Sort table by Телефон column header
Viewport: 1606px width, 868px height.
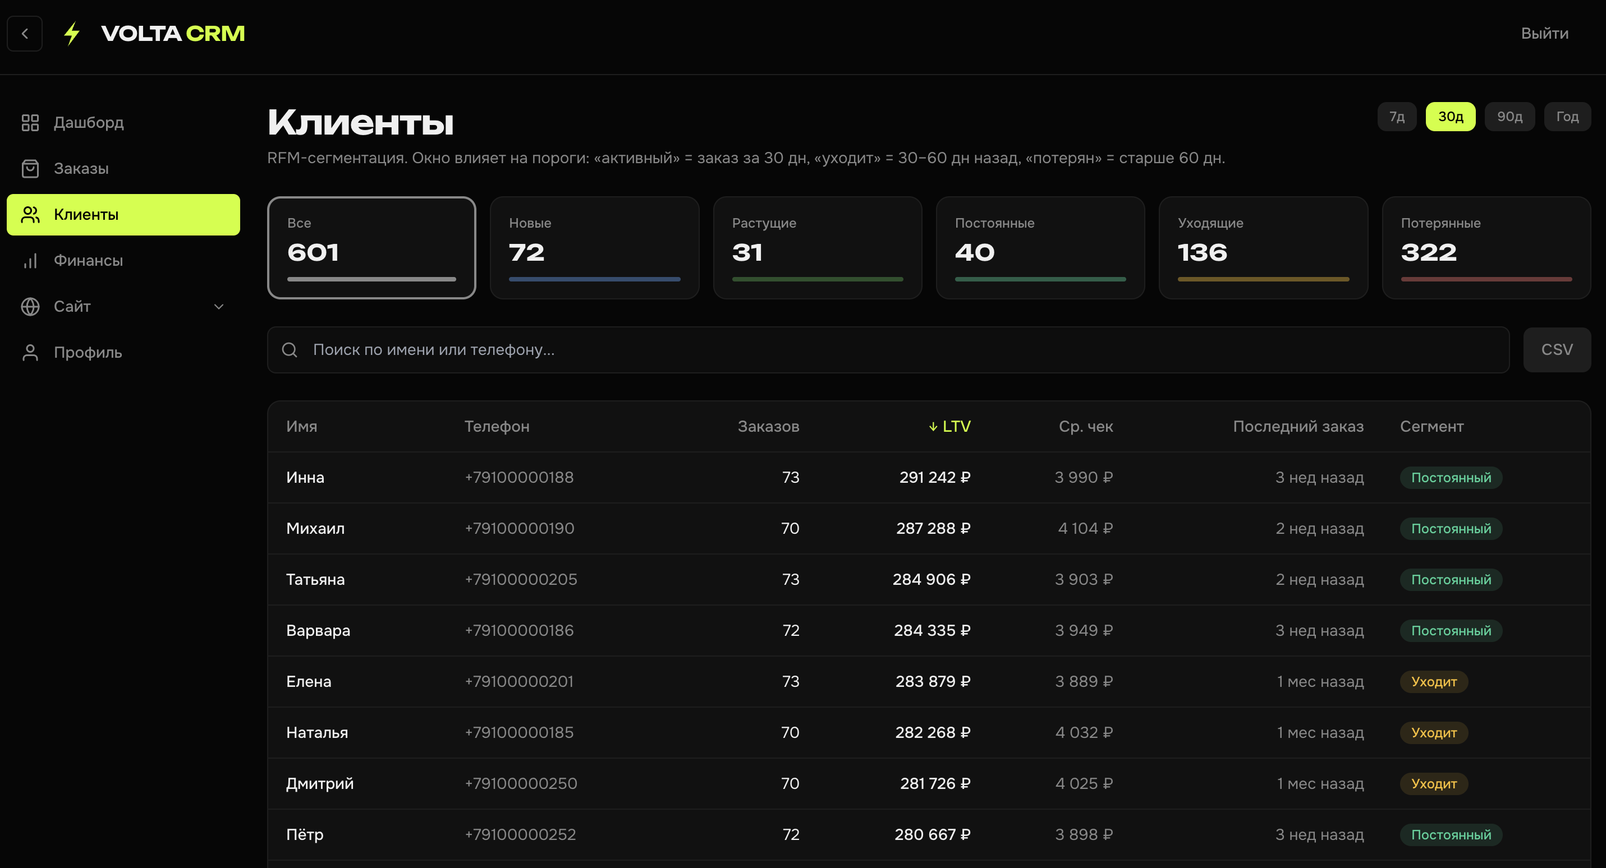pos(497,427)
